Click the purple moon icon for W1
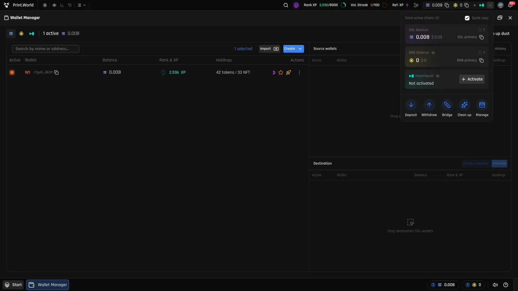The height and width of the screenshot is (291, 518). (274, 72)
